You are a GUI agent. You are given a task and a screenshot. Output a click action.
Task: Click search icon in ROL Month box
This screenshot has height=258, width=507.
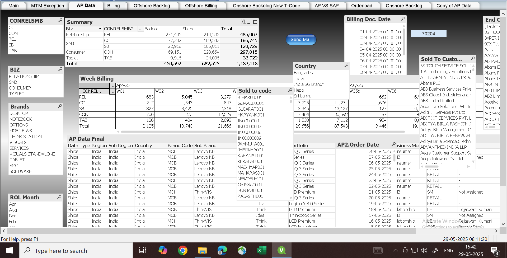(x=59, y=197)
